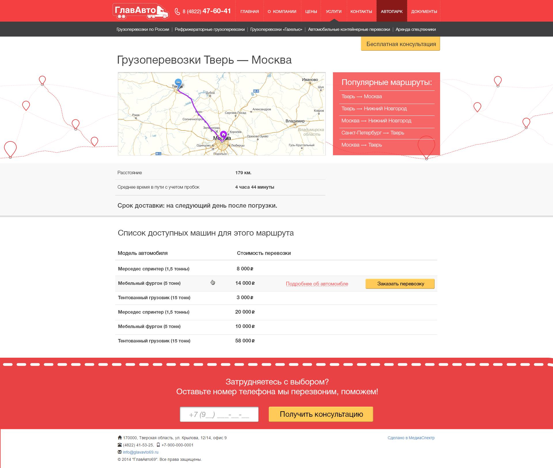553x468 pixels.
Task: Open the Москва → Тверь route page
Action: (x=362, y=145)
